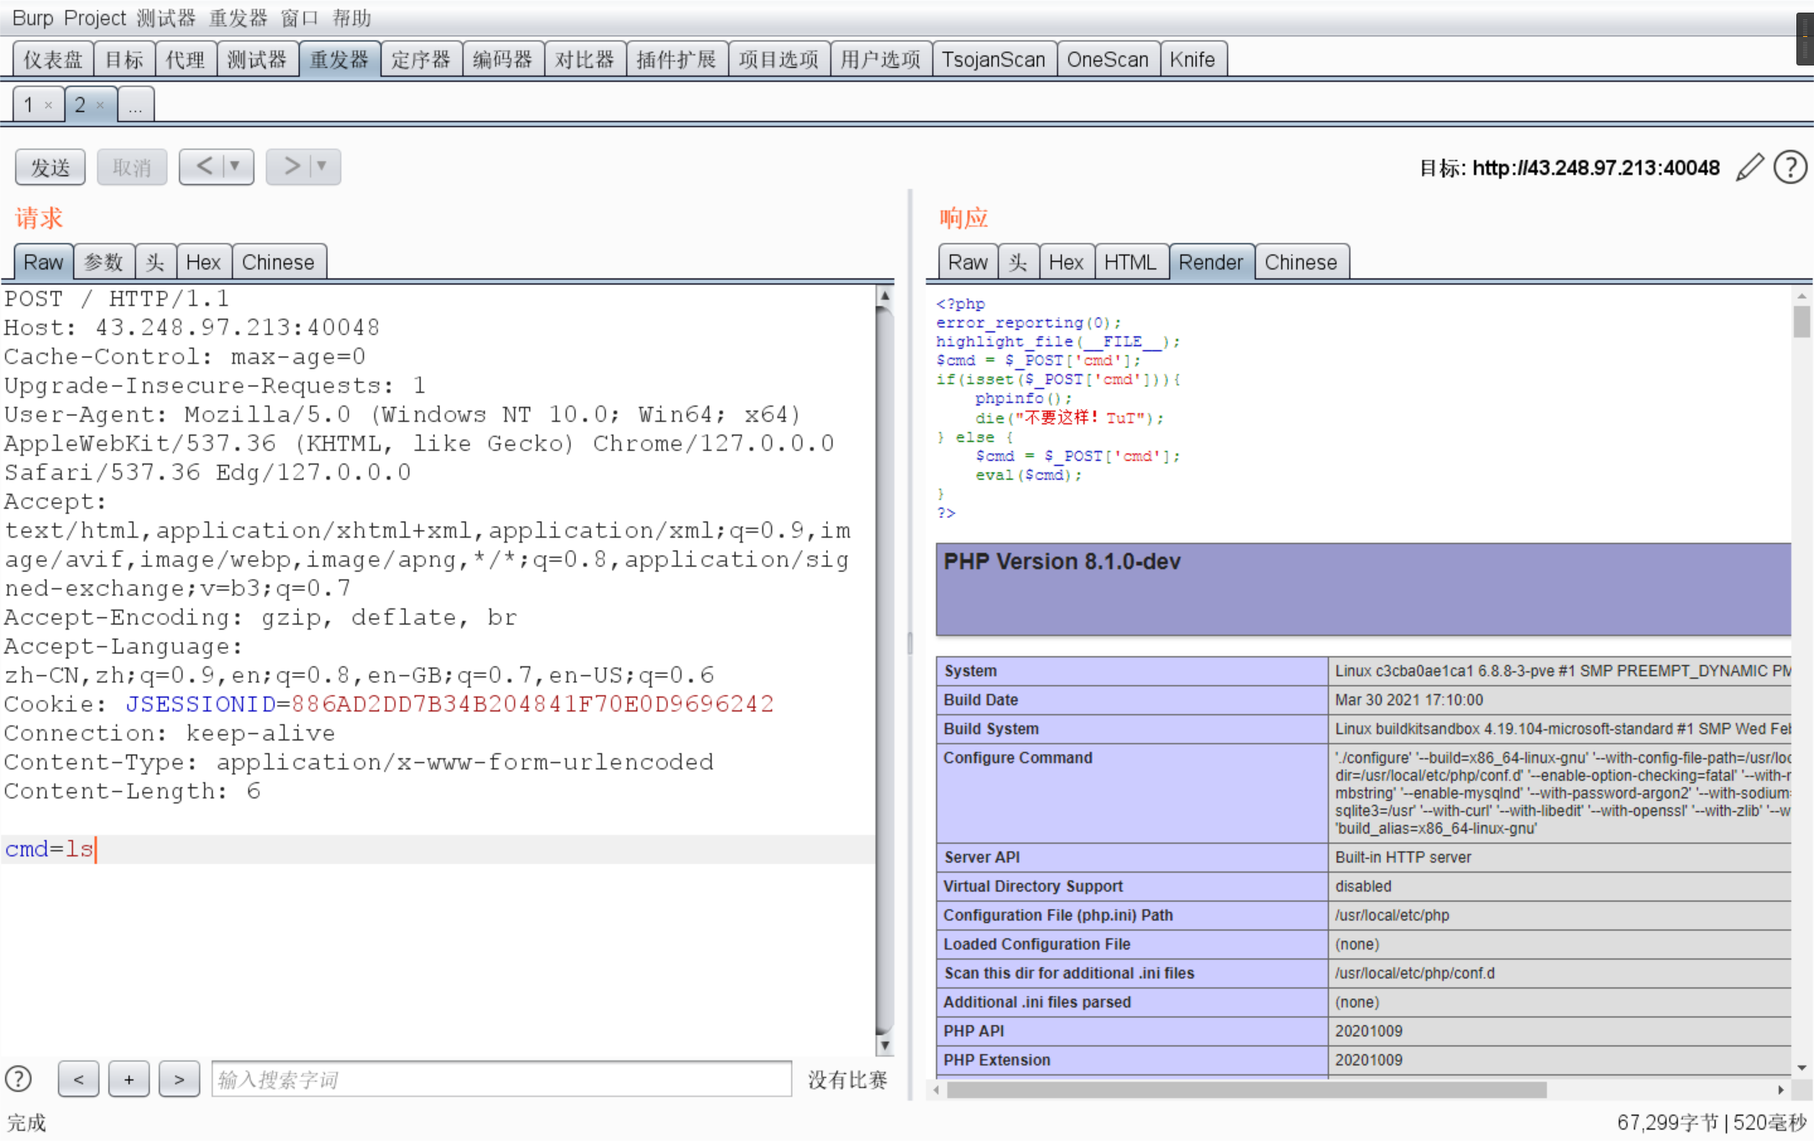Click the Content-Length: 6 header line
1814x1141 pixels.
[x=133, y=791]
